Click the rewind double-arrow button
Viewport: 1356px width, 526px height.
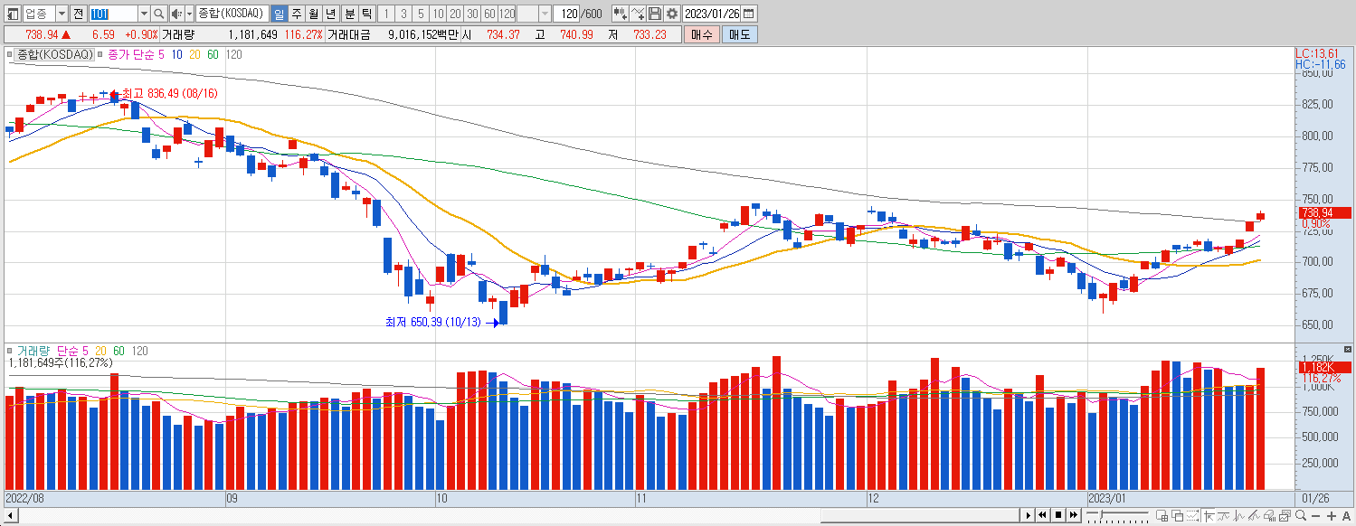pos(1043,515)
